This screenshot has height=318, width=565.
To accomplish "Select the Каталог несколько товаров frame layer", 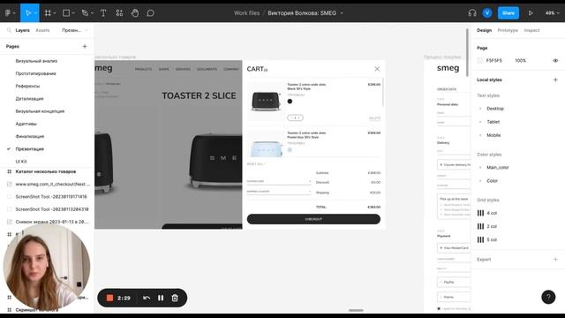I will click(x=46, y=171).
